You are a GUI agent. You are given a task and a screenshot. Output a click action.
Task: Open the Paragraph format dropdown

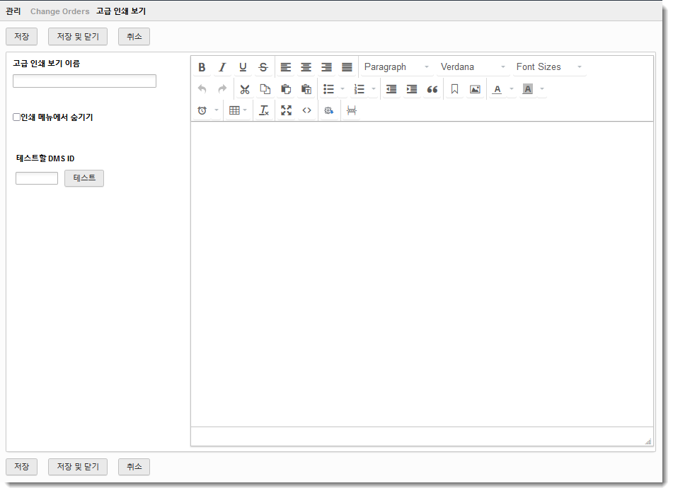[396, 67]
